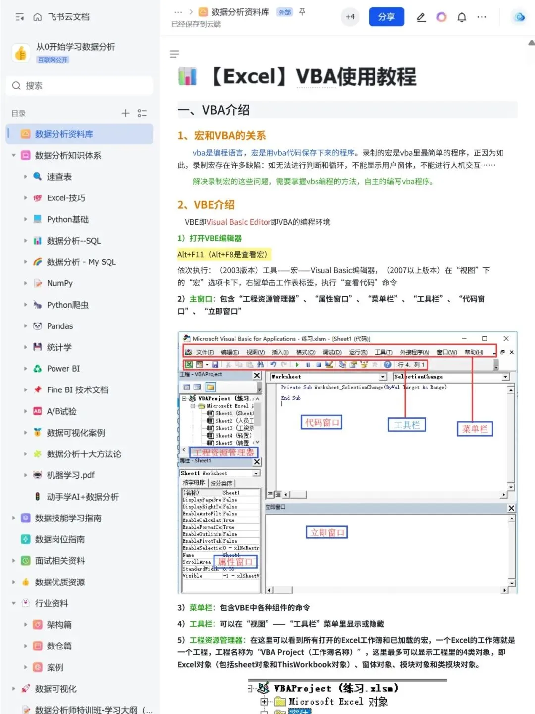Image resolution: width=535 pixels, height=714 pixels.
Task: Expand the Python基础 node
Action: [26, 219]
